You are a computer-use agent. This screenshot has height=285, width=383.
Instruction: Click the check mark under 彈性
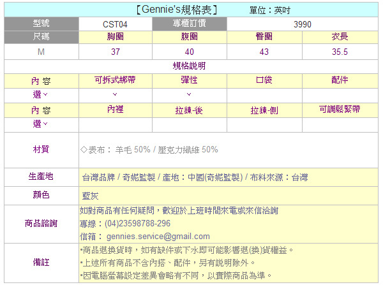coord(189,94)
